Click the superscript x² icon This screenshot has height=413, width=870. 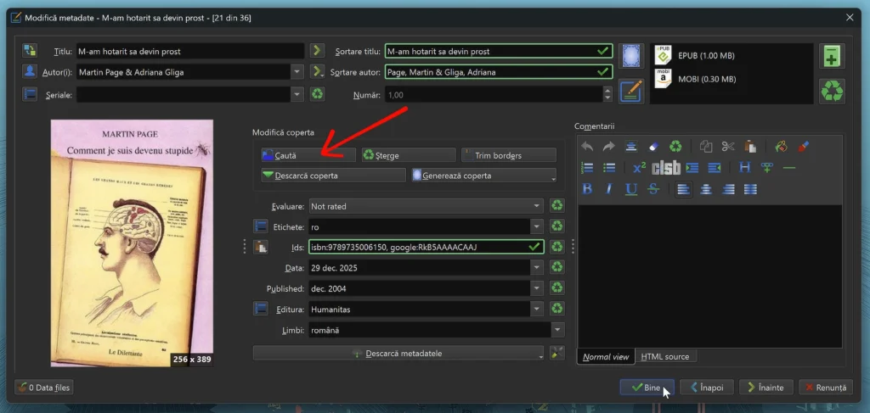[639, 168]
